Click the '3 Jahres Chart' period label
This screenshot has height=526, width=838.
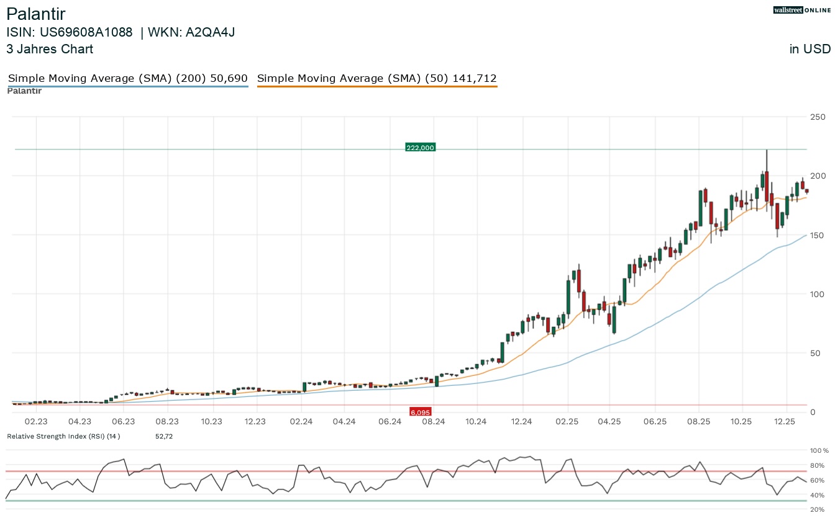(50, 49)
